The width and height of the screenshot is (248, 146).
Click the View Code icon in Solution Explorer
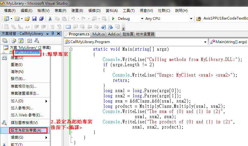(x=30, y=41)
